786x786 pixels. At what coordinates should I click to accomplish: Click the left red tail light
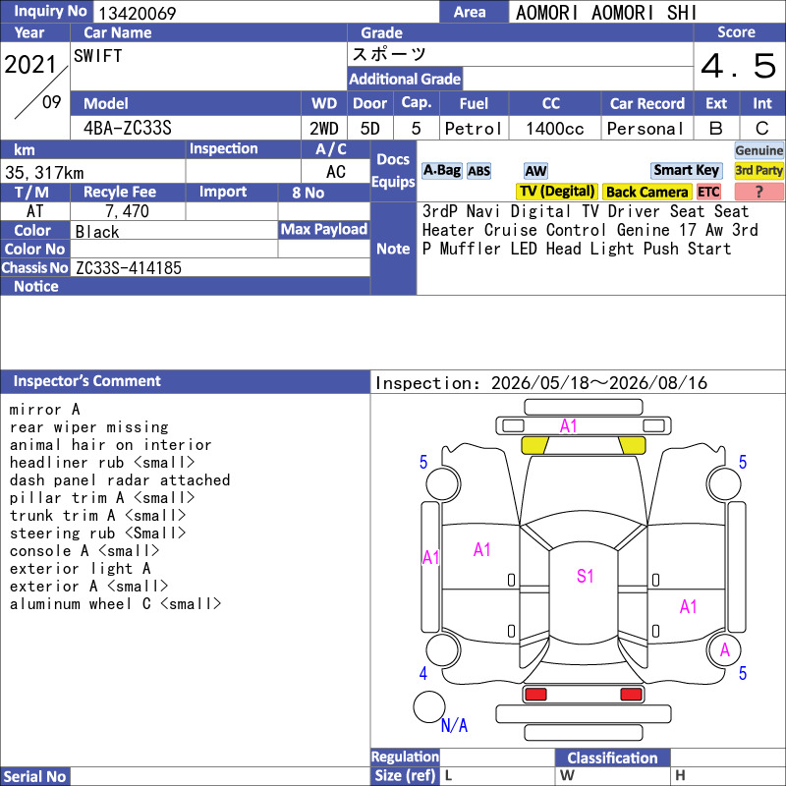coord(535,695)
